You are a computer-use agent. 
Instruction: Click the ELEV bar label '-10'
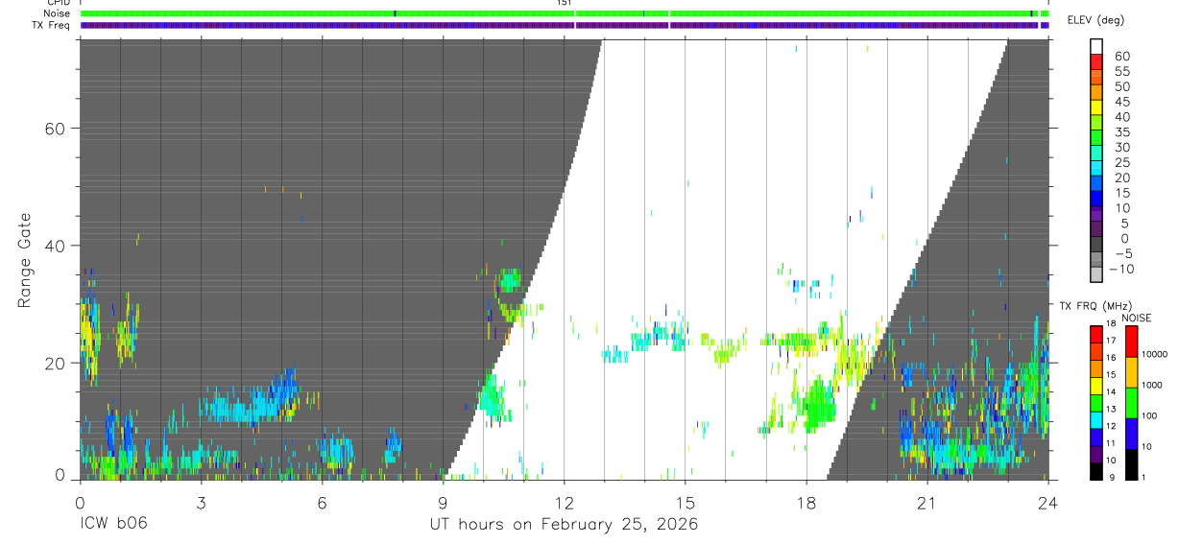[1121, 270]
